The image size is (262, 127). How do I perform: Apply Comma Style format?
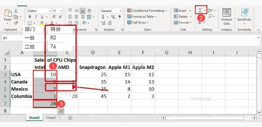pos(119,17)
